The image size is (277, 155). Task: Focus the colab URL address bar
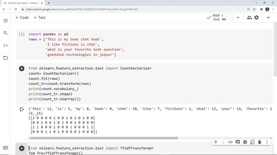[82, 9]
